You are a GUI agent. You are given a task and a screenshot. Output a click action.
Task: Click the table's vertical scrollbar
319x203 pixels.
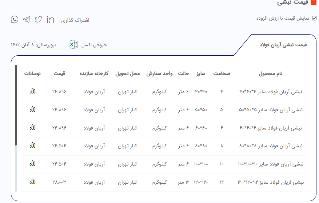(16, 109)
